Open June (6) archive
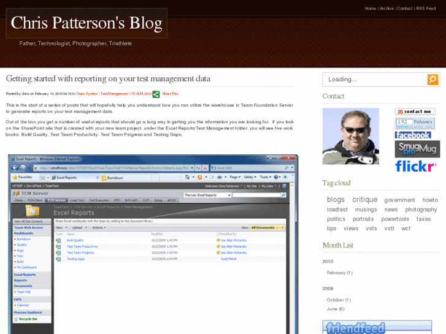The height and width of the screenshot is (334, 446). coord(336,309)
